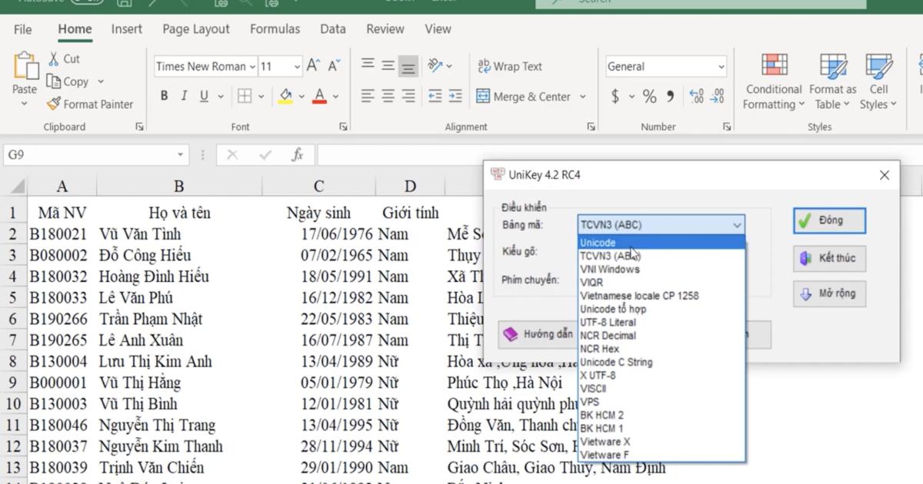Click the Insert Function fx icon
This screenshot has width=923, height=484.
tap(298, 154)
